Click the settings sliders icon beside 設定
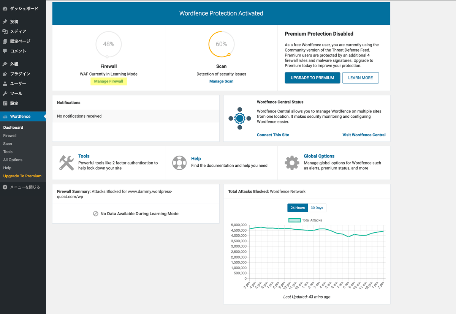The width and height of the screenshot is (456, 314). point(5,103)
